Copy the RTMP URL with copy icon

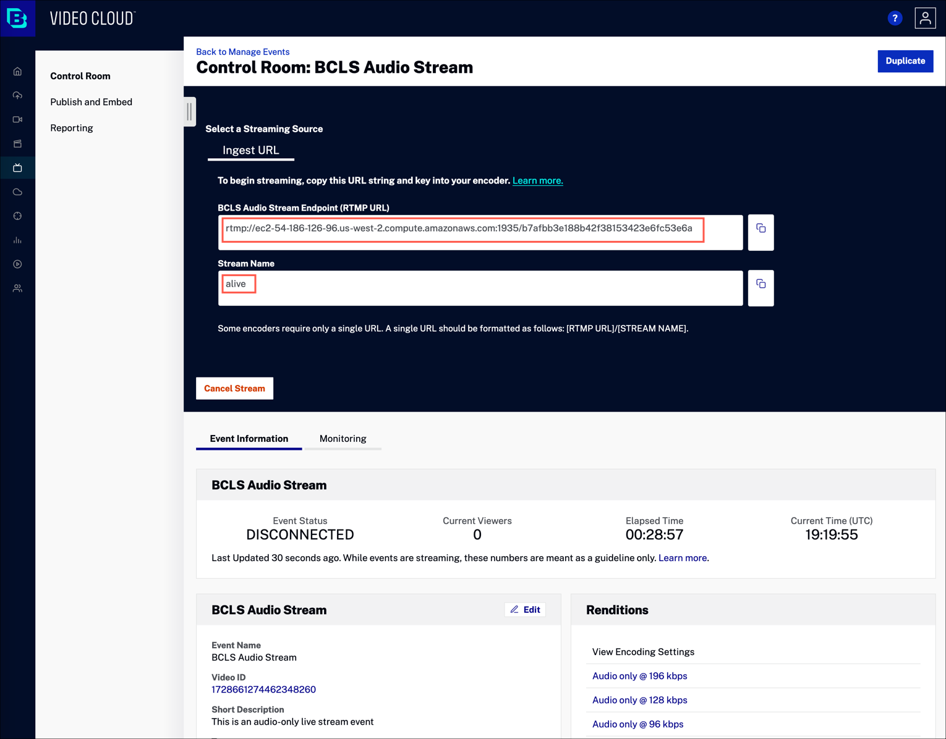click(x=761, y=232)
